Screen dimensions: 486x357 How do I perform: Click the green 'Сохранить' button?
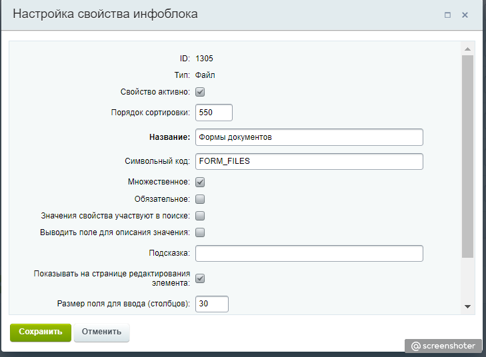(41, 332)
